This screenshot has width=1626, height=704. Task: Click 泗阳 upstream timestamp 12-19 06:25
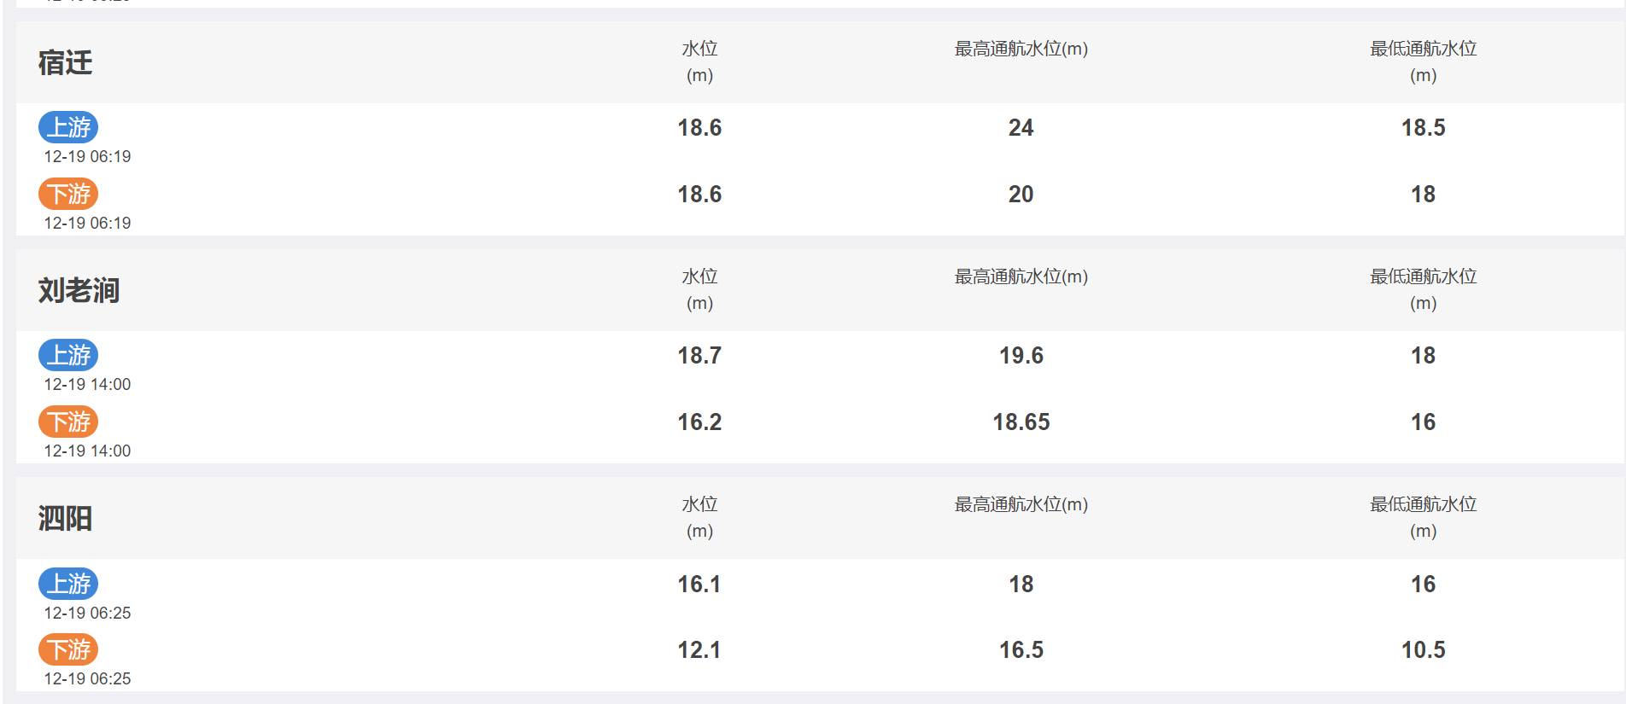(87, 613)
